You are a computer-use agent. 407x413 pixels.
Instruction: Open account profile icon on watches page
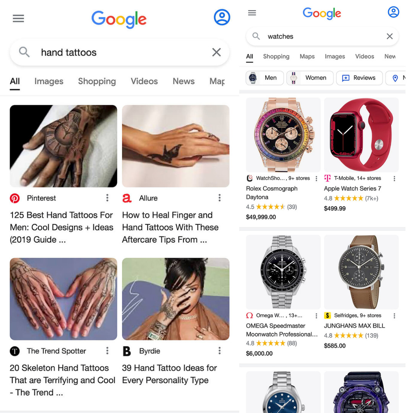[x=393, y=12]
